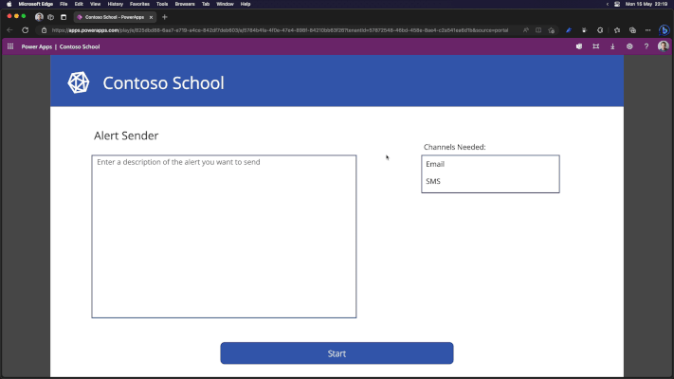
Task: Click the Read aloud icon in address bar
Action: coord(526,30)
